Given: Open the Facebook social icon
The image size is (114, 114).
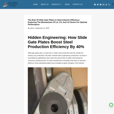Looking at the screenshot, I should (x=95, y=5).
